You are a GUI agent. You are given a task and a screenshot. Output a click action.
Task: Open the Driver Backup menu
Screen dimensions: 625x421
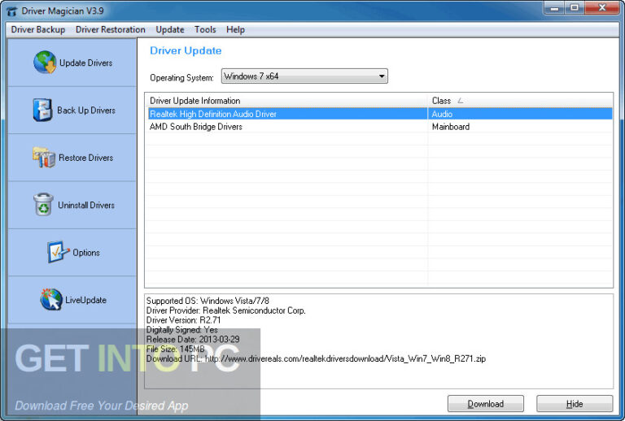(x=38, y=29)
